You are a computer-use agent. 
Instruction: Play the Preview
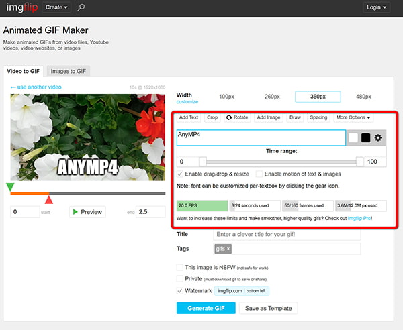tap(87, 212)
